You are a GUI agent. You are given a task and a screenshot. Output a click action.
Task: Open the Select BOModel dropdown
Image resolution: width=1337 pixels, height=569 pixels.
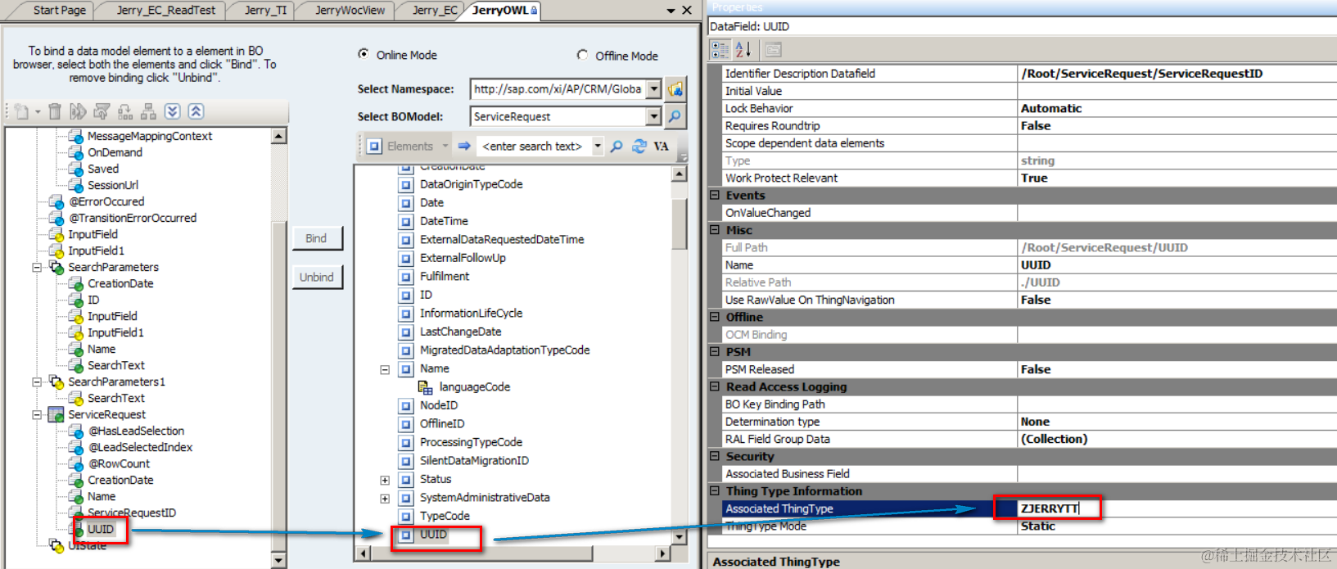[x=653, y=116]
